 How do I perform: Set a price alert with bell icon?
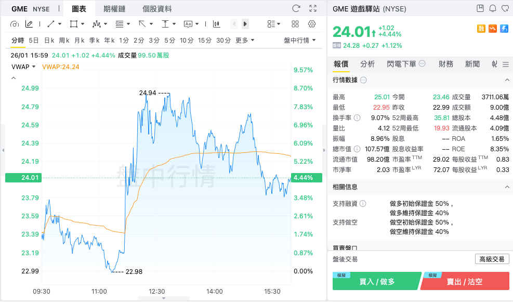click(x=493, y=8)
